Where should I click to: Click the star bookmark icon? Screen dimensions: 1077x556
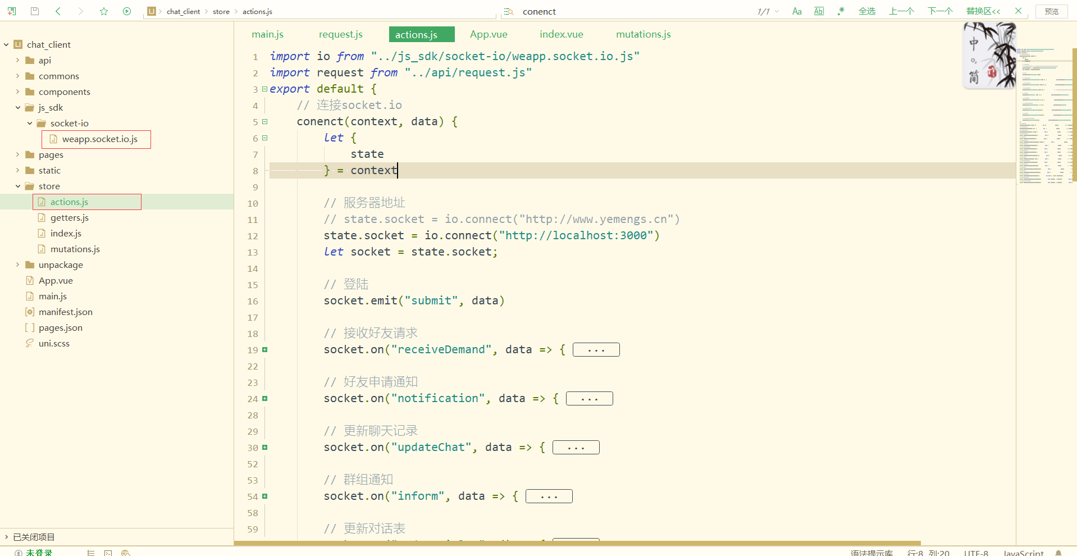[x=104, y=11]
